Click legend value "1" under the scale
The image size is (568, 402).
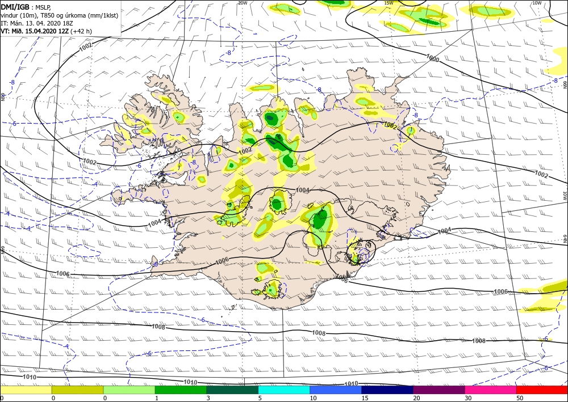point(157,398)
